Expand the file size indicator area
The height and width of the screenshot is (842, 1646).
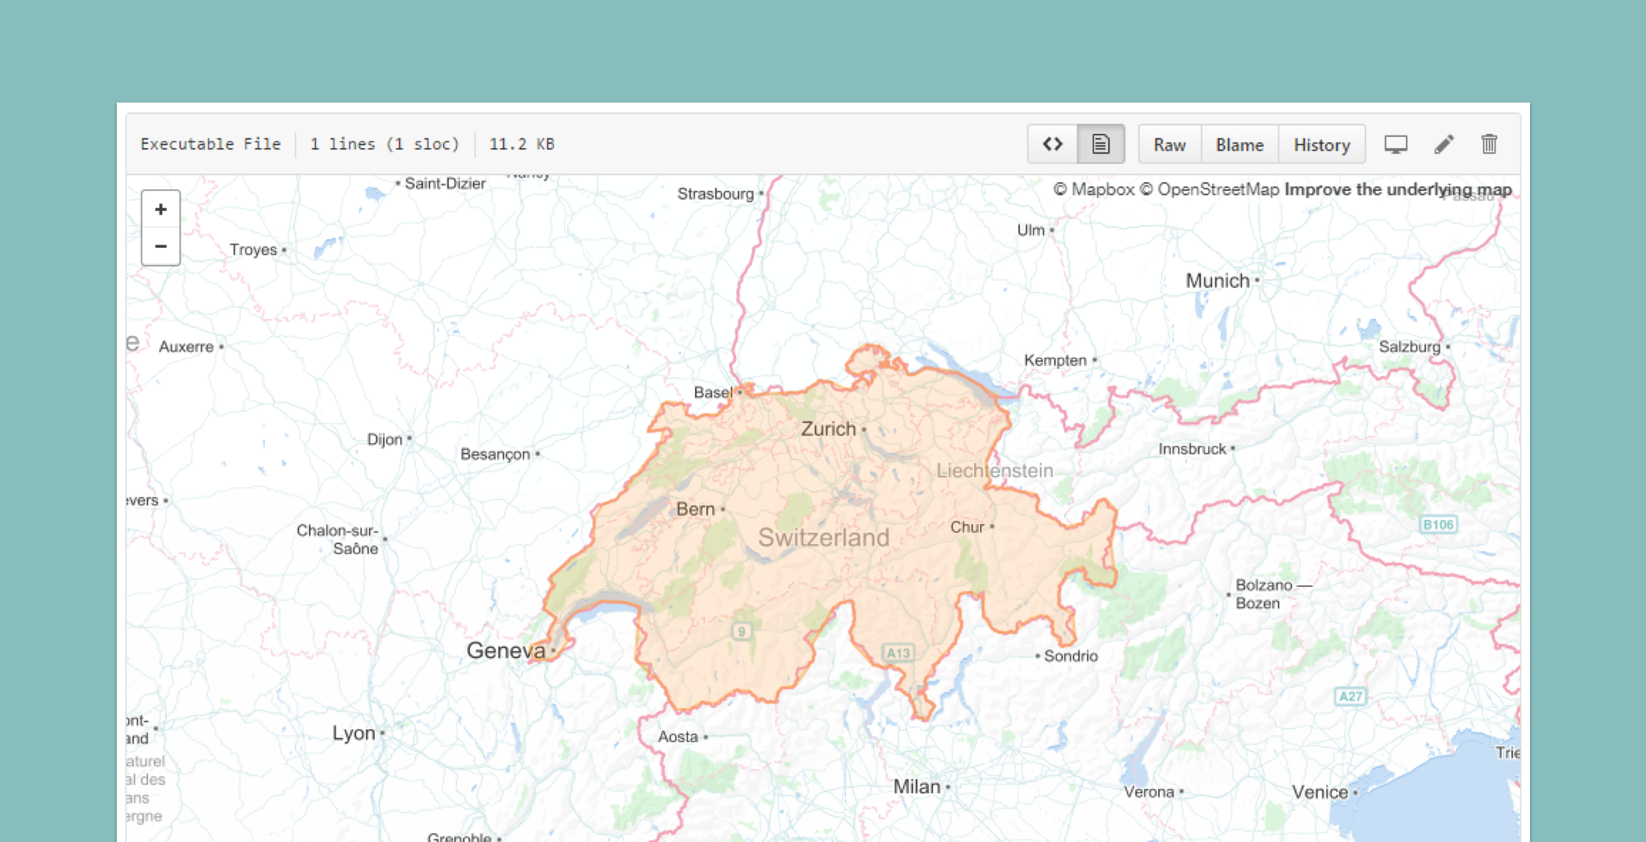[521, 145]
